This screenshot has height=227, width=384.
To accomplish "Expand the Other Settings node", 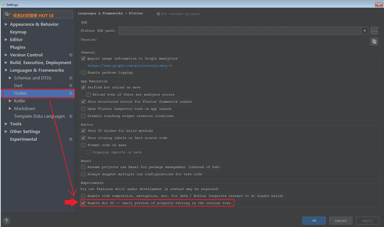I will (x=6, y=132).
